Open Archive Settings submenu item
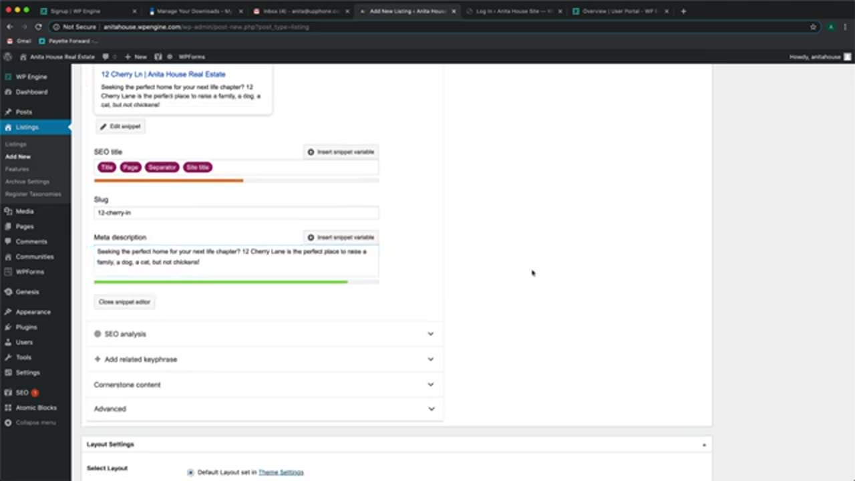The height and width of the screenshot is (481, 855). click(27, 182)
